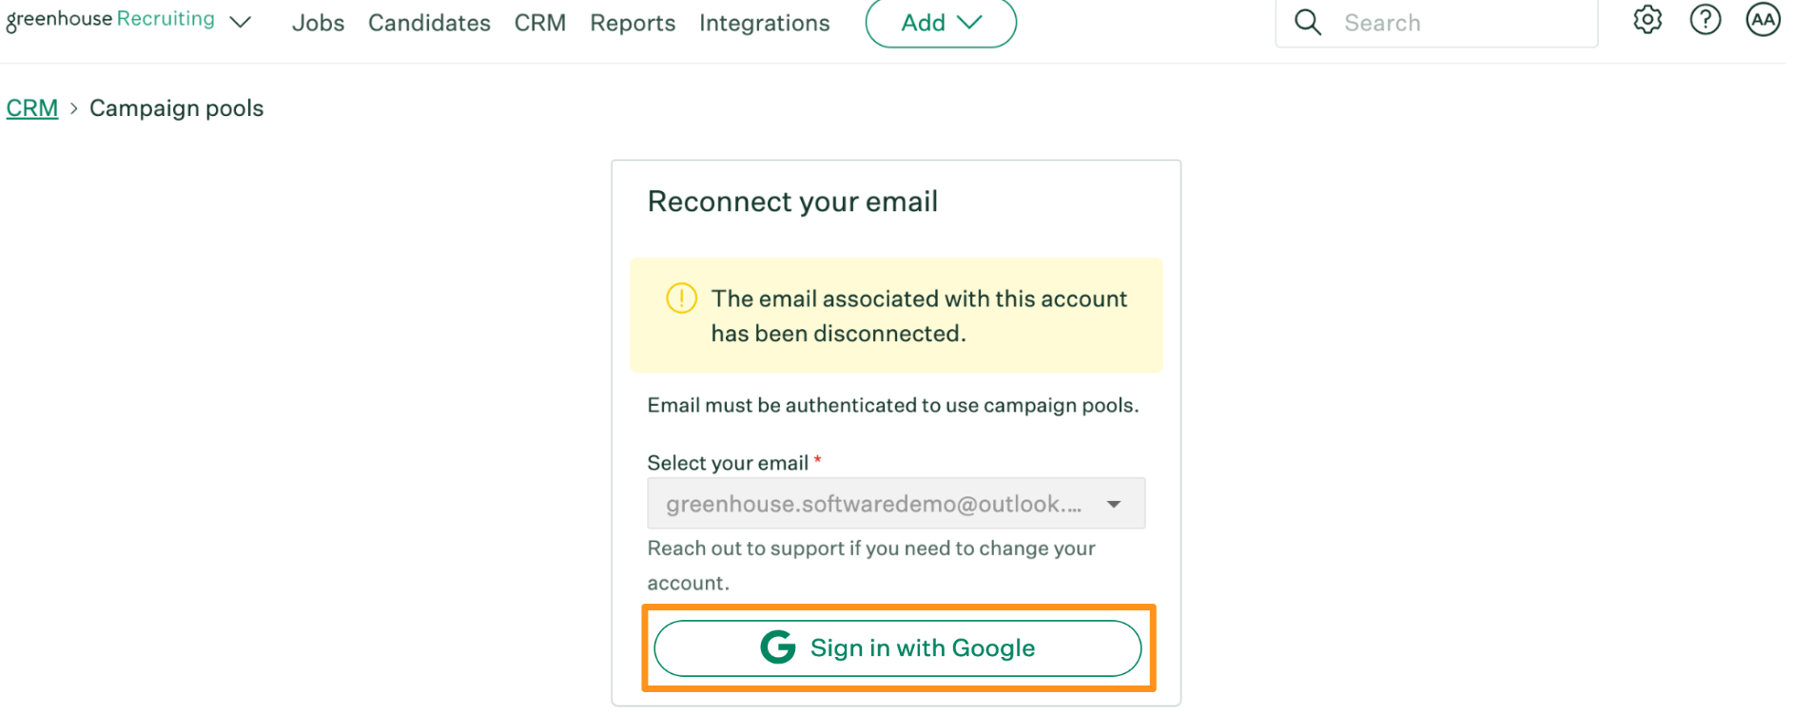Viewport: 1794px width, 714px height.
Task: Expand the Greenhouse Recruiting product switcher chevron
Action: click(241, 21)
